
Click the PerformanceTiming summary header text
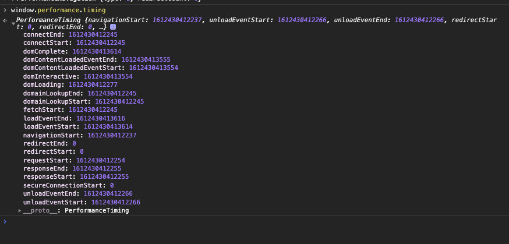[49, 20]
